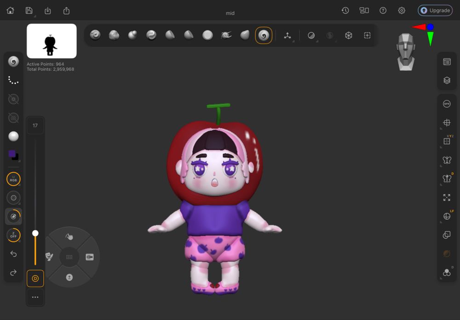Viewport: 460px width, 320px height.
Task: Open the stacked layers subtool icon
Action: [x=447, y=81]
